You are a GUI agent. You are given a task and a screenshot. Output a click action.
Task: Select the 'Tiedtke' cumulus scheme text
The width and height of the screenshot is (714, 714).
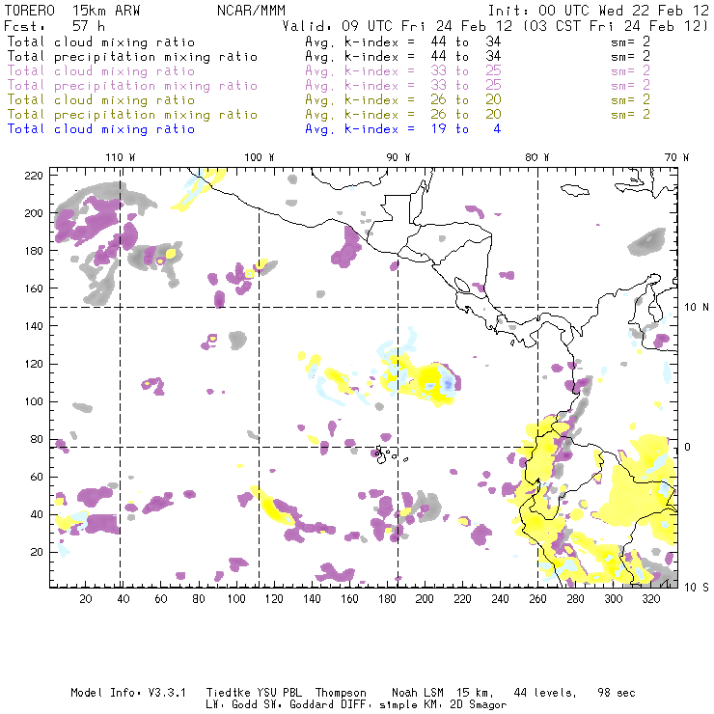229,693
